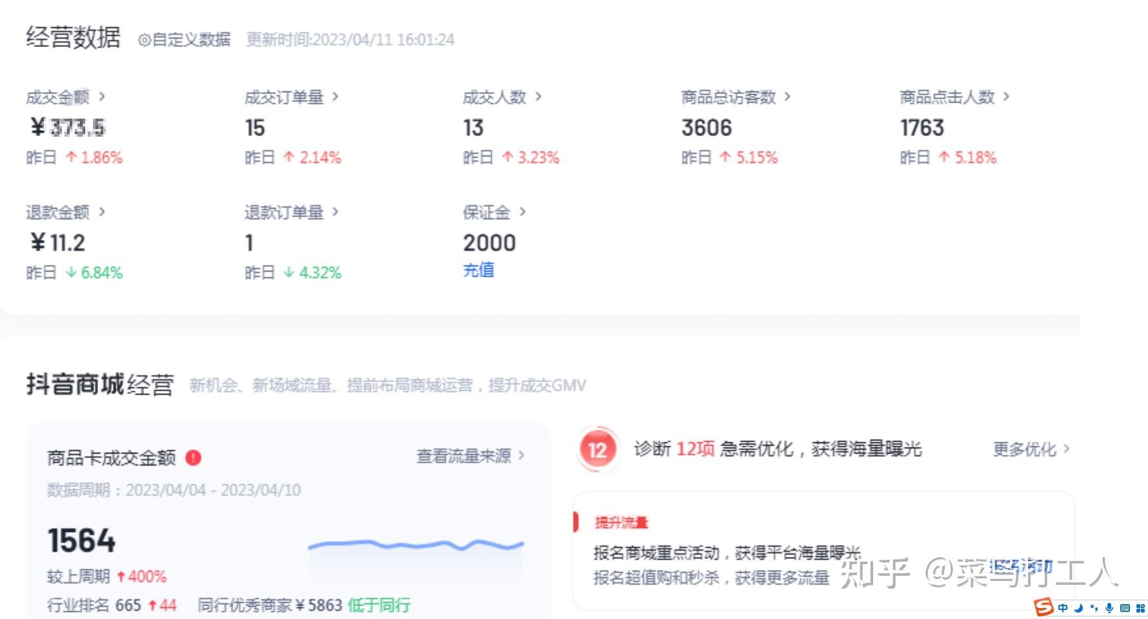Select the ¥11.2 refund amount value
This screenshot has width=1148, height=619.
(57, 242)
